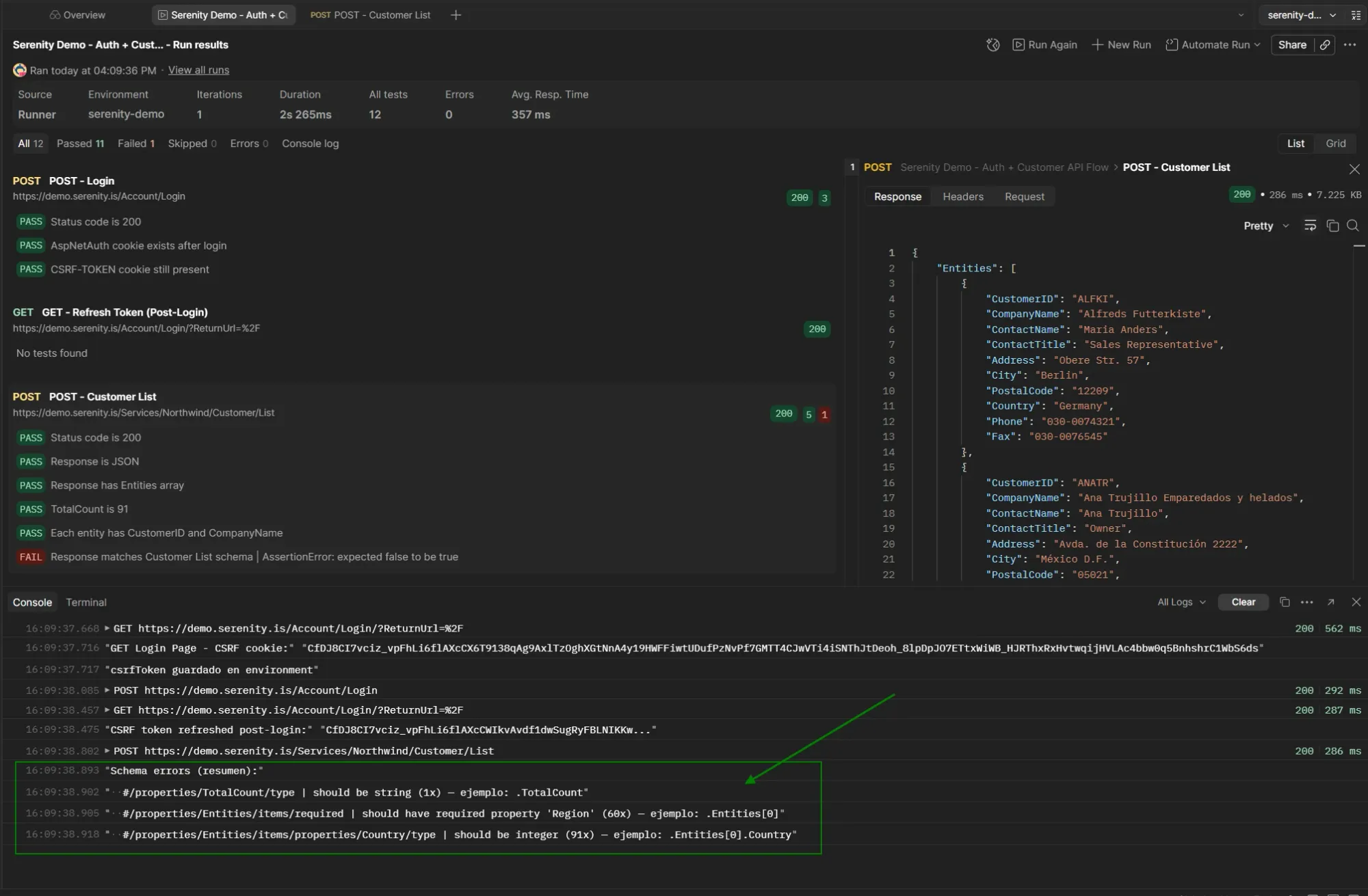Copy console logs with the copy icon
The width and height of the screenshot is (1368, 896).
[1284, 602]
